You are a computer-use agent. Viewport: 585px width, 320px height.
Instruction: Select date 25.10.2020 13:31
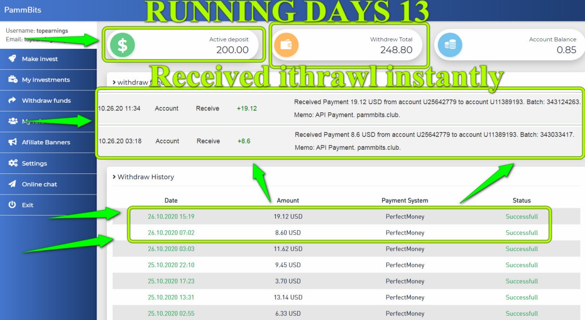coord(171,298)
